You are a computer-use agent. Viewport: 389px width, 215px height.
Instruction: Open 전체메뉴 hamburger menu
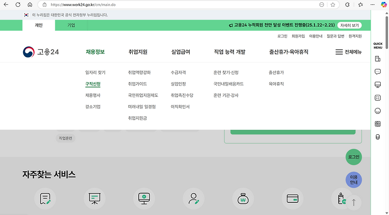348,52
